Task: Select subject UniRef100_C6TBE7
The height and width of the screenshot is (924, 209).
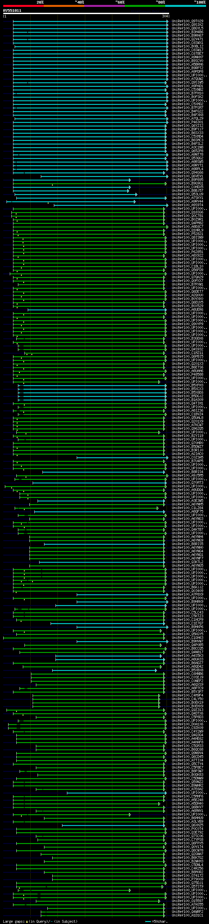Action: coord(187,54)
